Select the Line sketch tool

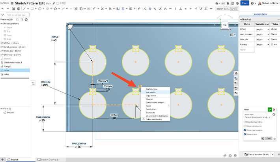(24, 9)
